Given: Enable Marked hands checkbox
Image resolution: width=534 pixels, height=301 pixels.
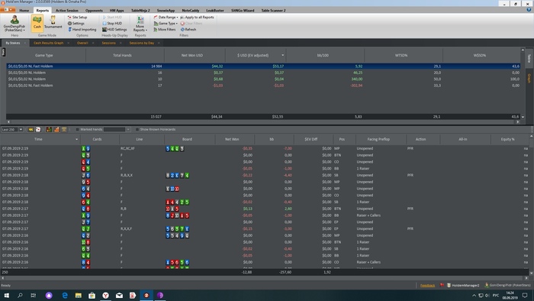Looking at the screenshot, I should pyautogui.click(x=77, y=130).
